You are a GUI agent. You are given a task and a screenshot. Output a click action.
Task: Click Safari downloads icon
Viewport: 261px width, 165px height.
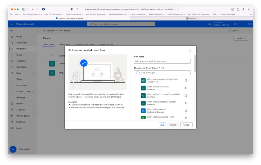click(233, 9)
